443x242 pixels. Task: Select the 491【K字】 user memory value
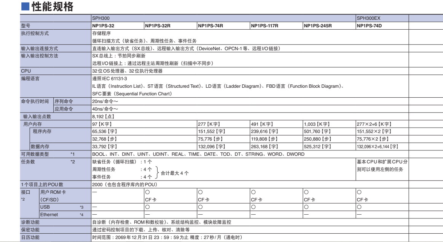262,124
